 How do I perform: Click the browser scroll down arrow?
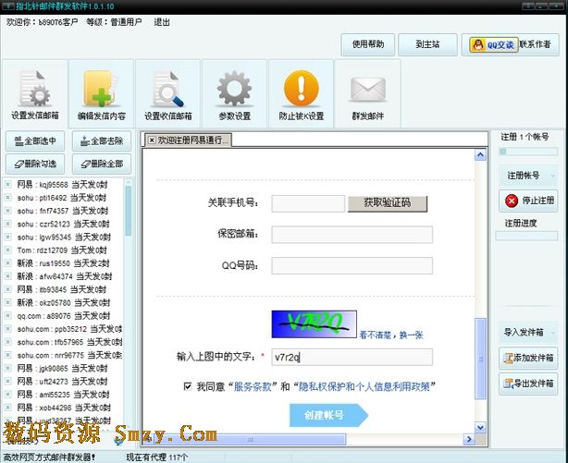pos(480,428)
